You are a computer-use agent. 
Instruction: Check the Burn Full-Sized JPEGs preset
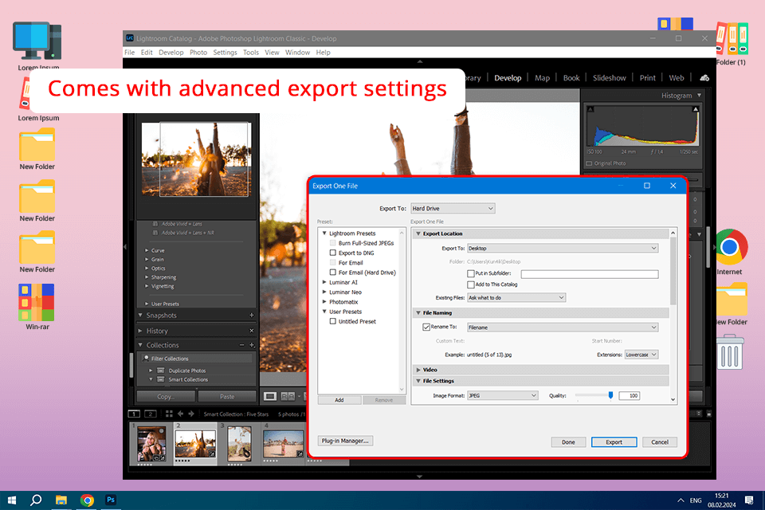tap(333, 243)
